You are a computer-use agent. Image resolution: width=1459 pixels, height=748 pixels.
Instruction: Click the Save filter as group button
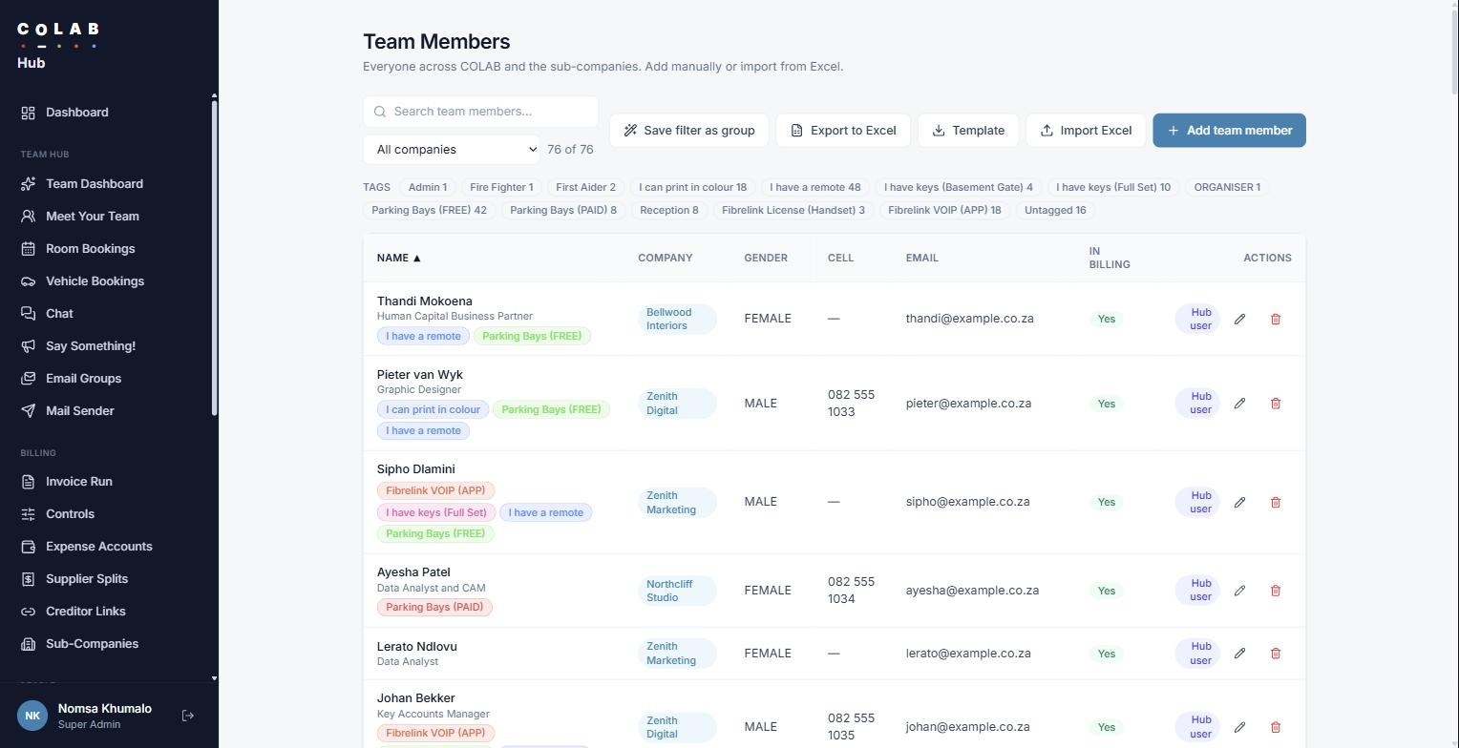(x=688, y=131)
